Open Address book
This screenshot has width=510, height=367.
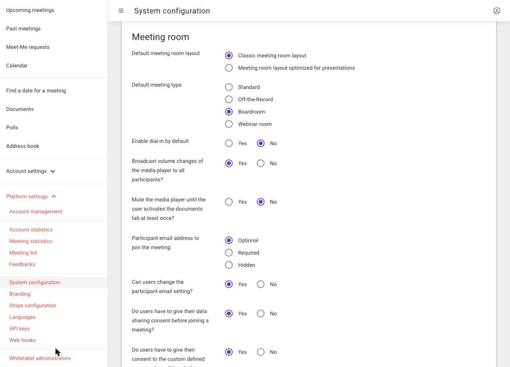pos(23,146)
